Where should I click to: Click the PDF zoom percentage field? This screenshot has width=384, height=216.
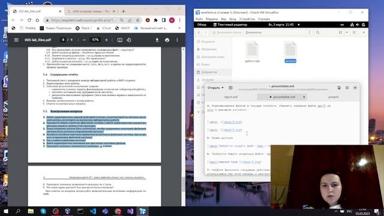[x=95, y=40]
